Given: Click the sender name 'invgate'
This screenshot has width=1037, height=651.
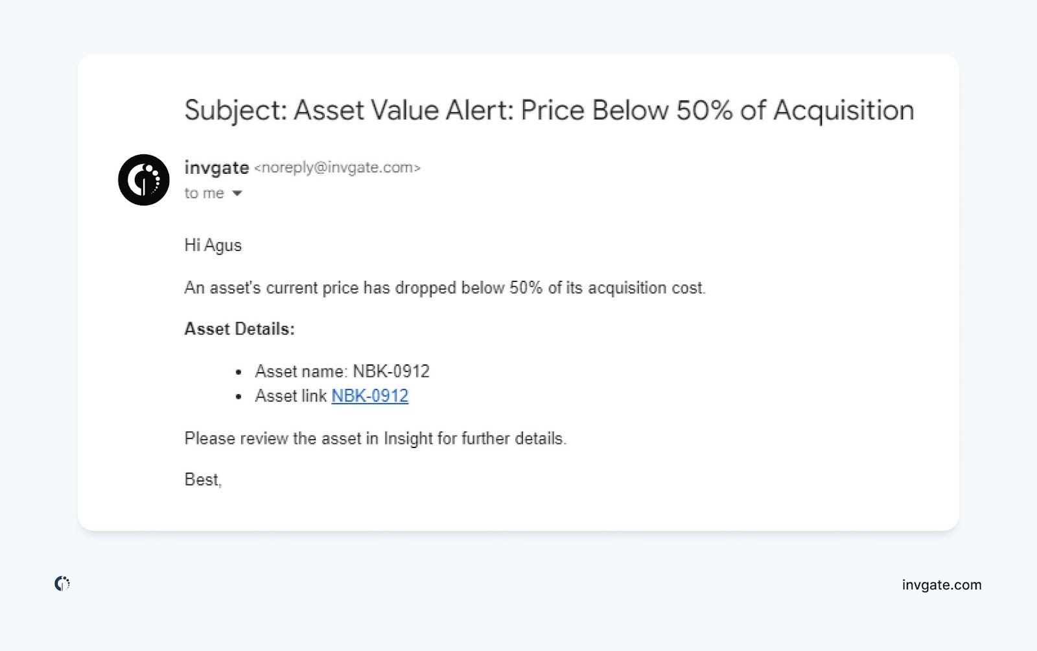Looking at the screenshot, I should [x=216, y=167].
